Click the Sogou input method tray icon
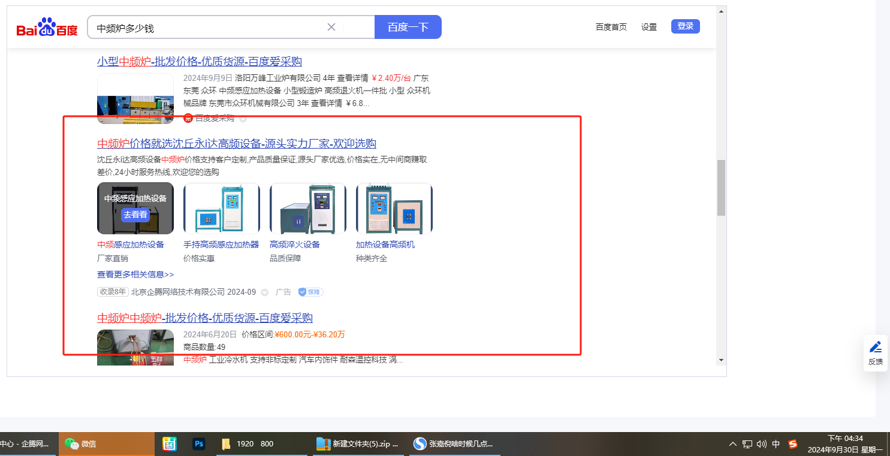 coord(794,444)
